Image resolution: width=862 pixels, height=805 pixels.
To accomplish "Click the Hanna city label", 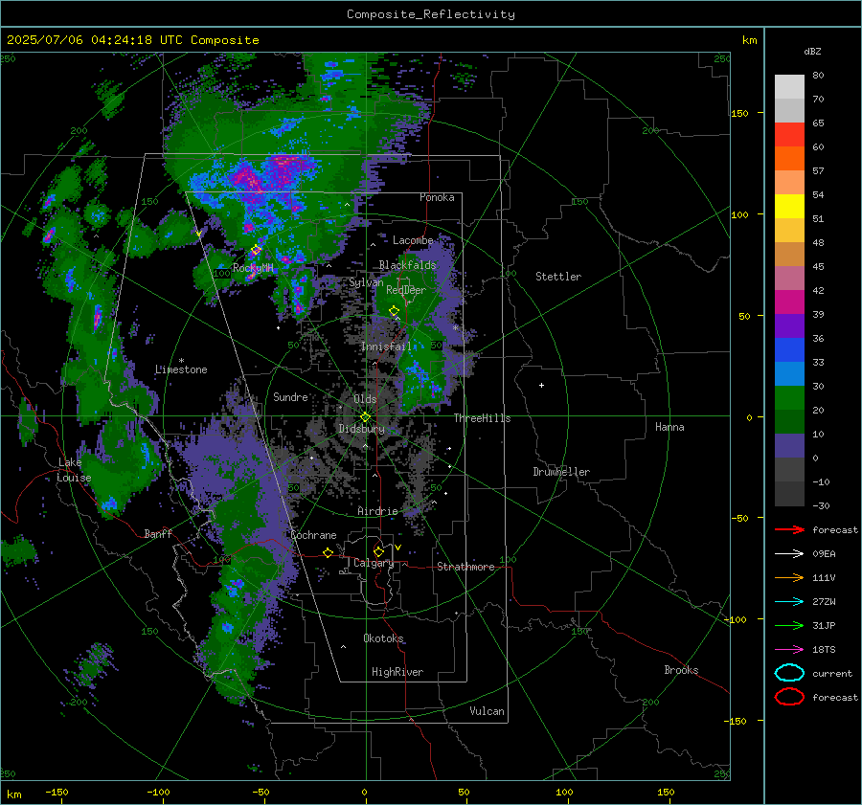I will [x=669, y=427].
